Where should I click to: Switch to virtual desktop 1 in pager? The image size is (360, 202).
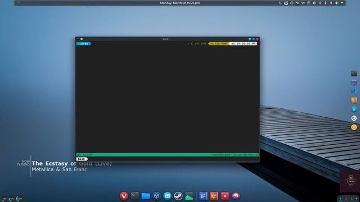[340, 199]
